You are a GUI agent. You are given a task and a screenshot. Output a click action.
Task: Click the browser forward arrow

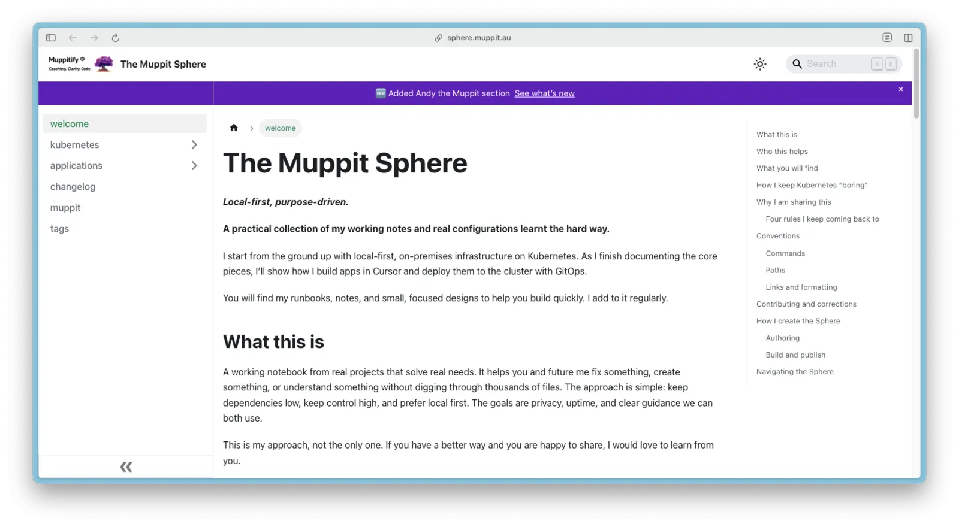[94, 38]
